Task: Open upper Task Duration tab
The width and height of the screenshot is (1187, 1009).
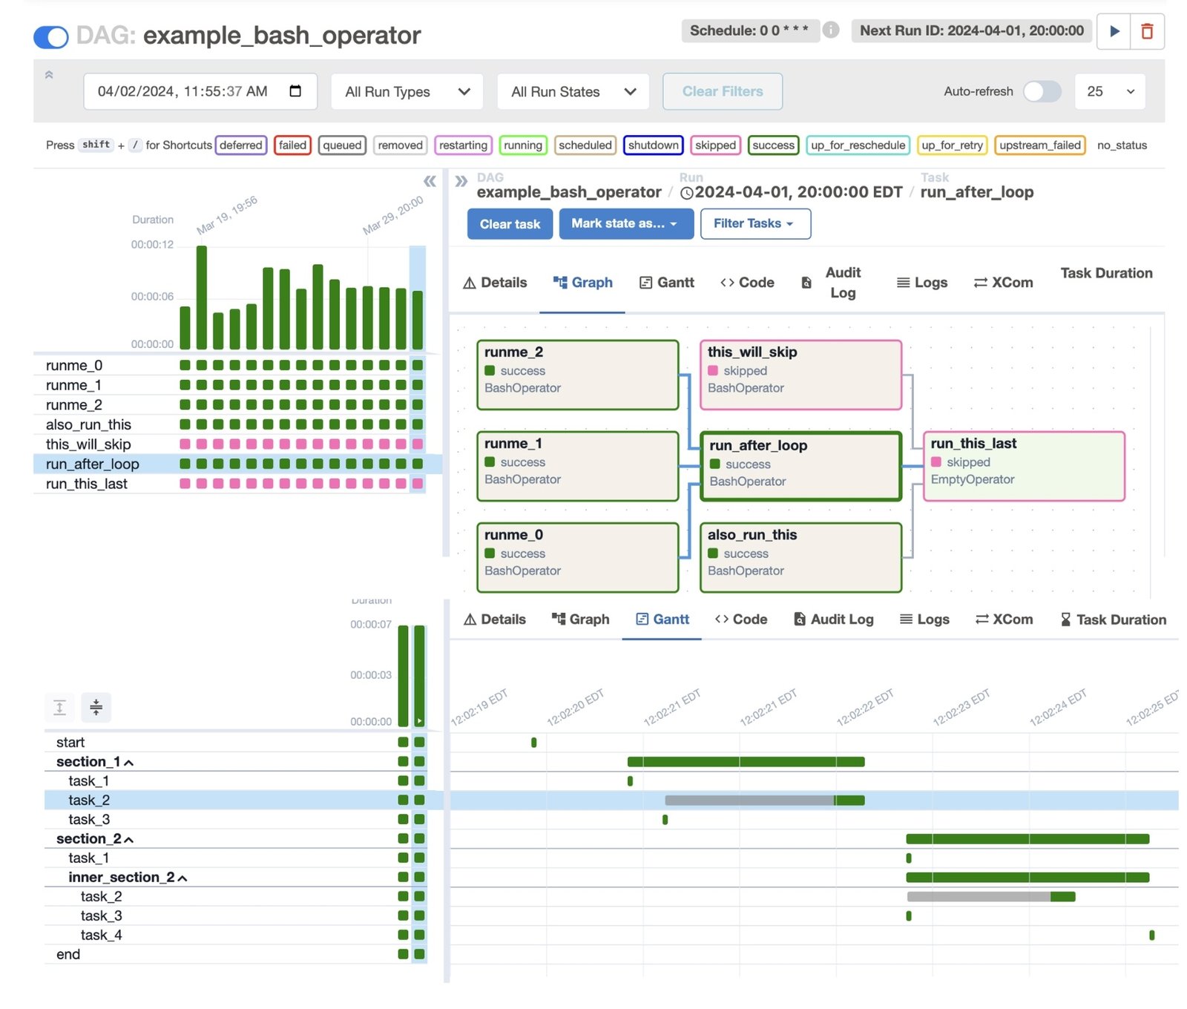Action: tap(1106, 273)
